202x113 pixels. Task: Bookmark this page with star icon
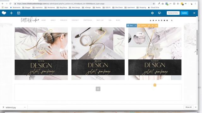pos(154,4)
